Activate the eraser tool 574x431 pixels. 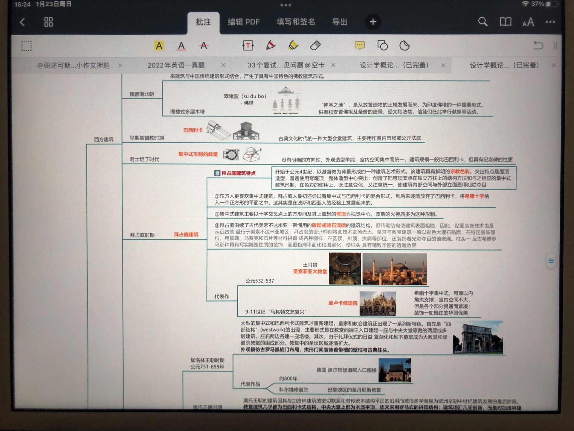(x=315, y=45)
